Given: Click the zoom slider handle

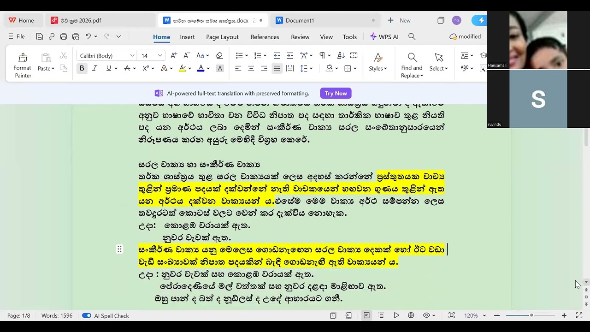Looking at the screenshot, I should click(531, 315).
